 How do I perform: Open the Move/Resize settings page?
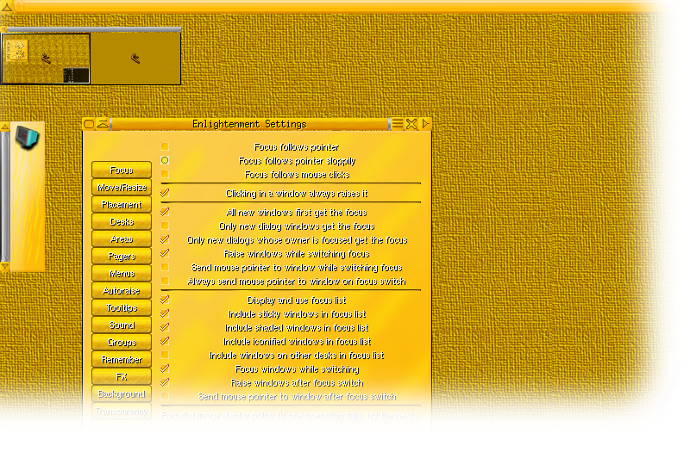(x=122, y=187)
